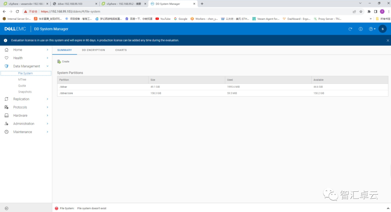Open the YouTube bookmark
The height and width of the screenshot is (212, 391).
pos(163,19)
